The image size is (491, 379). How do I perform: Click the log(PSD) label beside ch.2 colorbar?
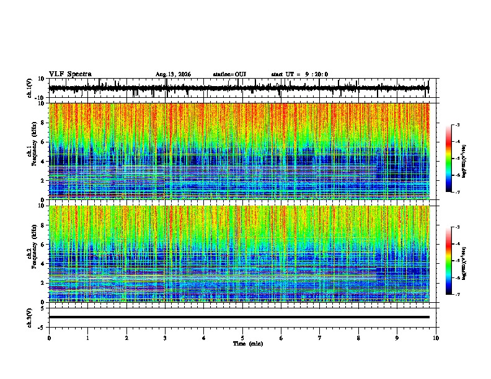(464, 263)
